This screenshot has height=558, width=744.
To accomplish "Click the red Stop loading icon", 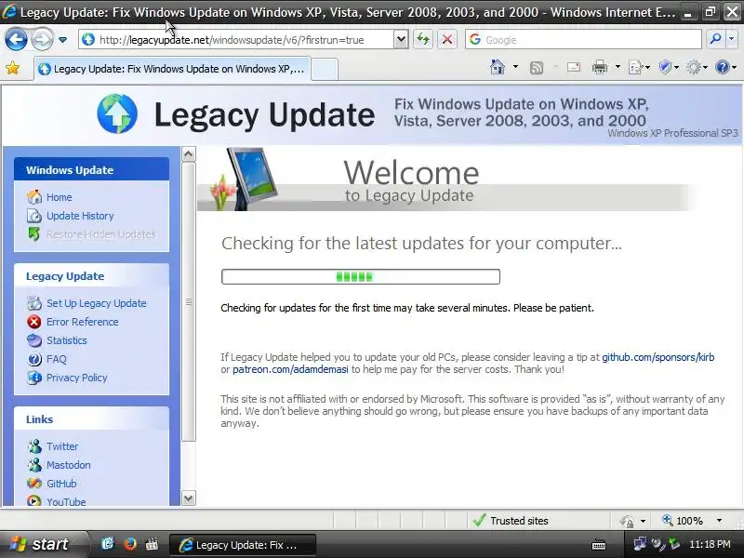I will [447, 40].
